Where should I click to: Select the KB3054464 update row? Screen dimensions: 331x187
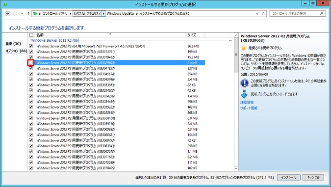tap(117, 102)
